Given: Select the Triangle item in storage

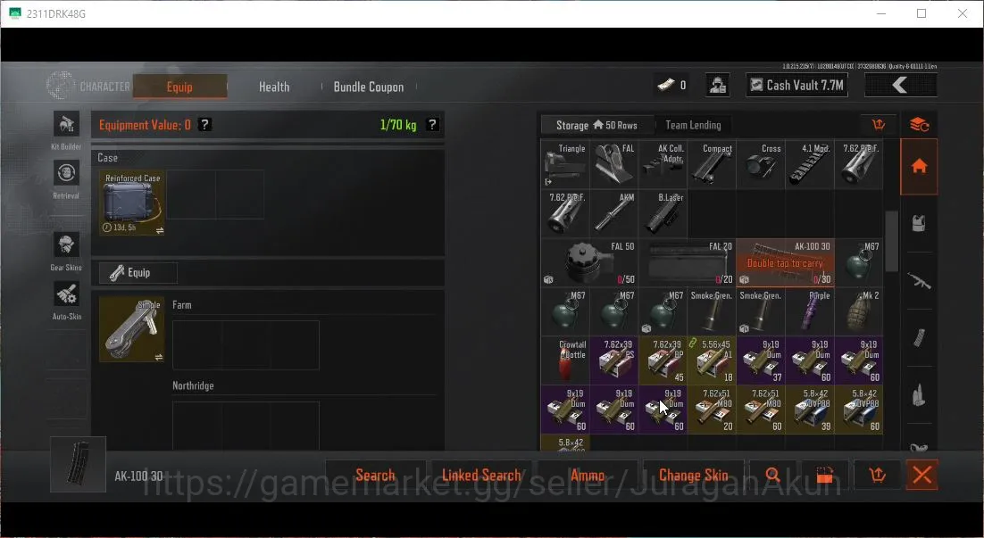Looking at the screenshot, I should pos(565,164).
